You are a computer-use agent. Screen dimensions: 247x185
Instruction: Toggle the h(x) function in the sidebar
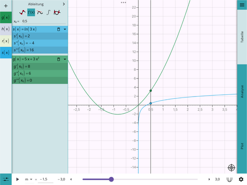5,29
